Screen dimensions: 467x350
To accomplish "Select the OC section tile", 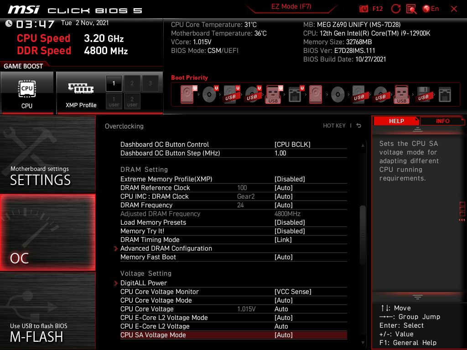I will tap(47, 232).
